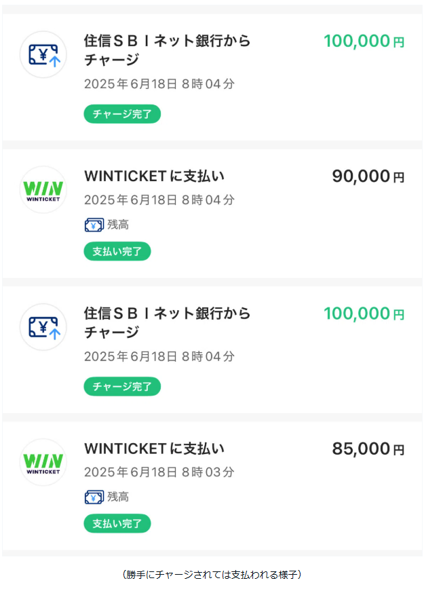The image size is (424, 589).
Task: Click the first green 100,000円 amount
Action: click(x=364, y=41)
